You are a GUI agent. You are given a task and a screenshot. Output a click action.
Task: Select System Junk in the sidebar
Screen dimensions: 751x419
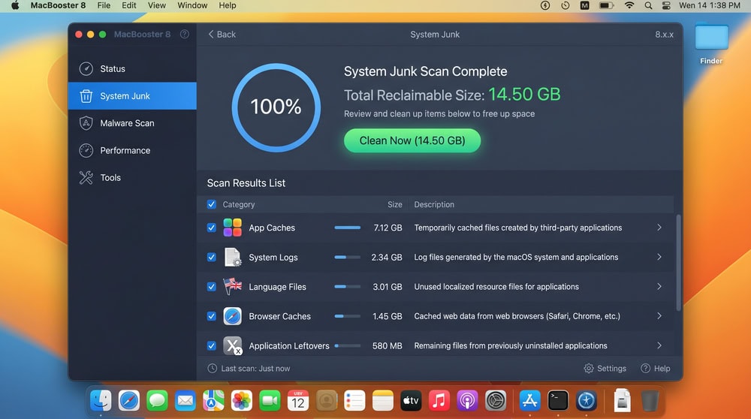point(132,96)
